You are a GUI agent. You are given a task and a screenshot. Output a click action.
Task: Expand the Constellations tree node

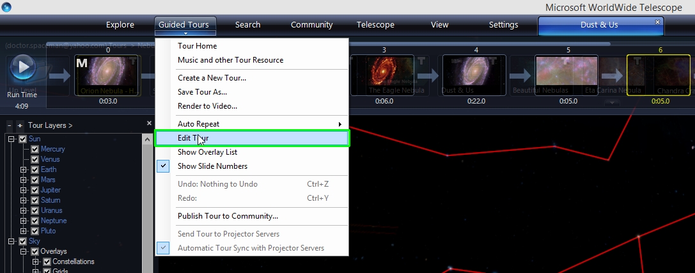35,262
